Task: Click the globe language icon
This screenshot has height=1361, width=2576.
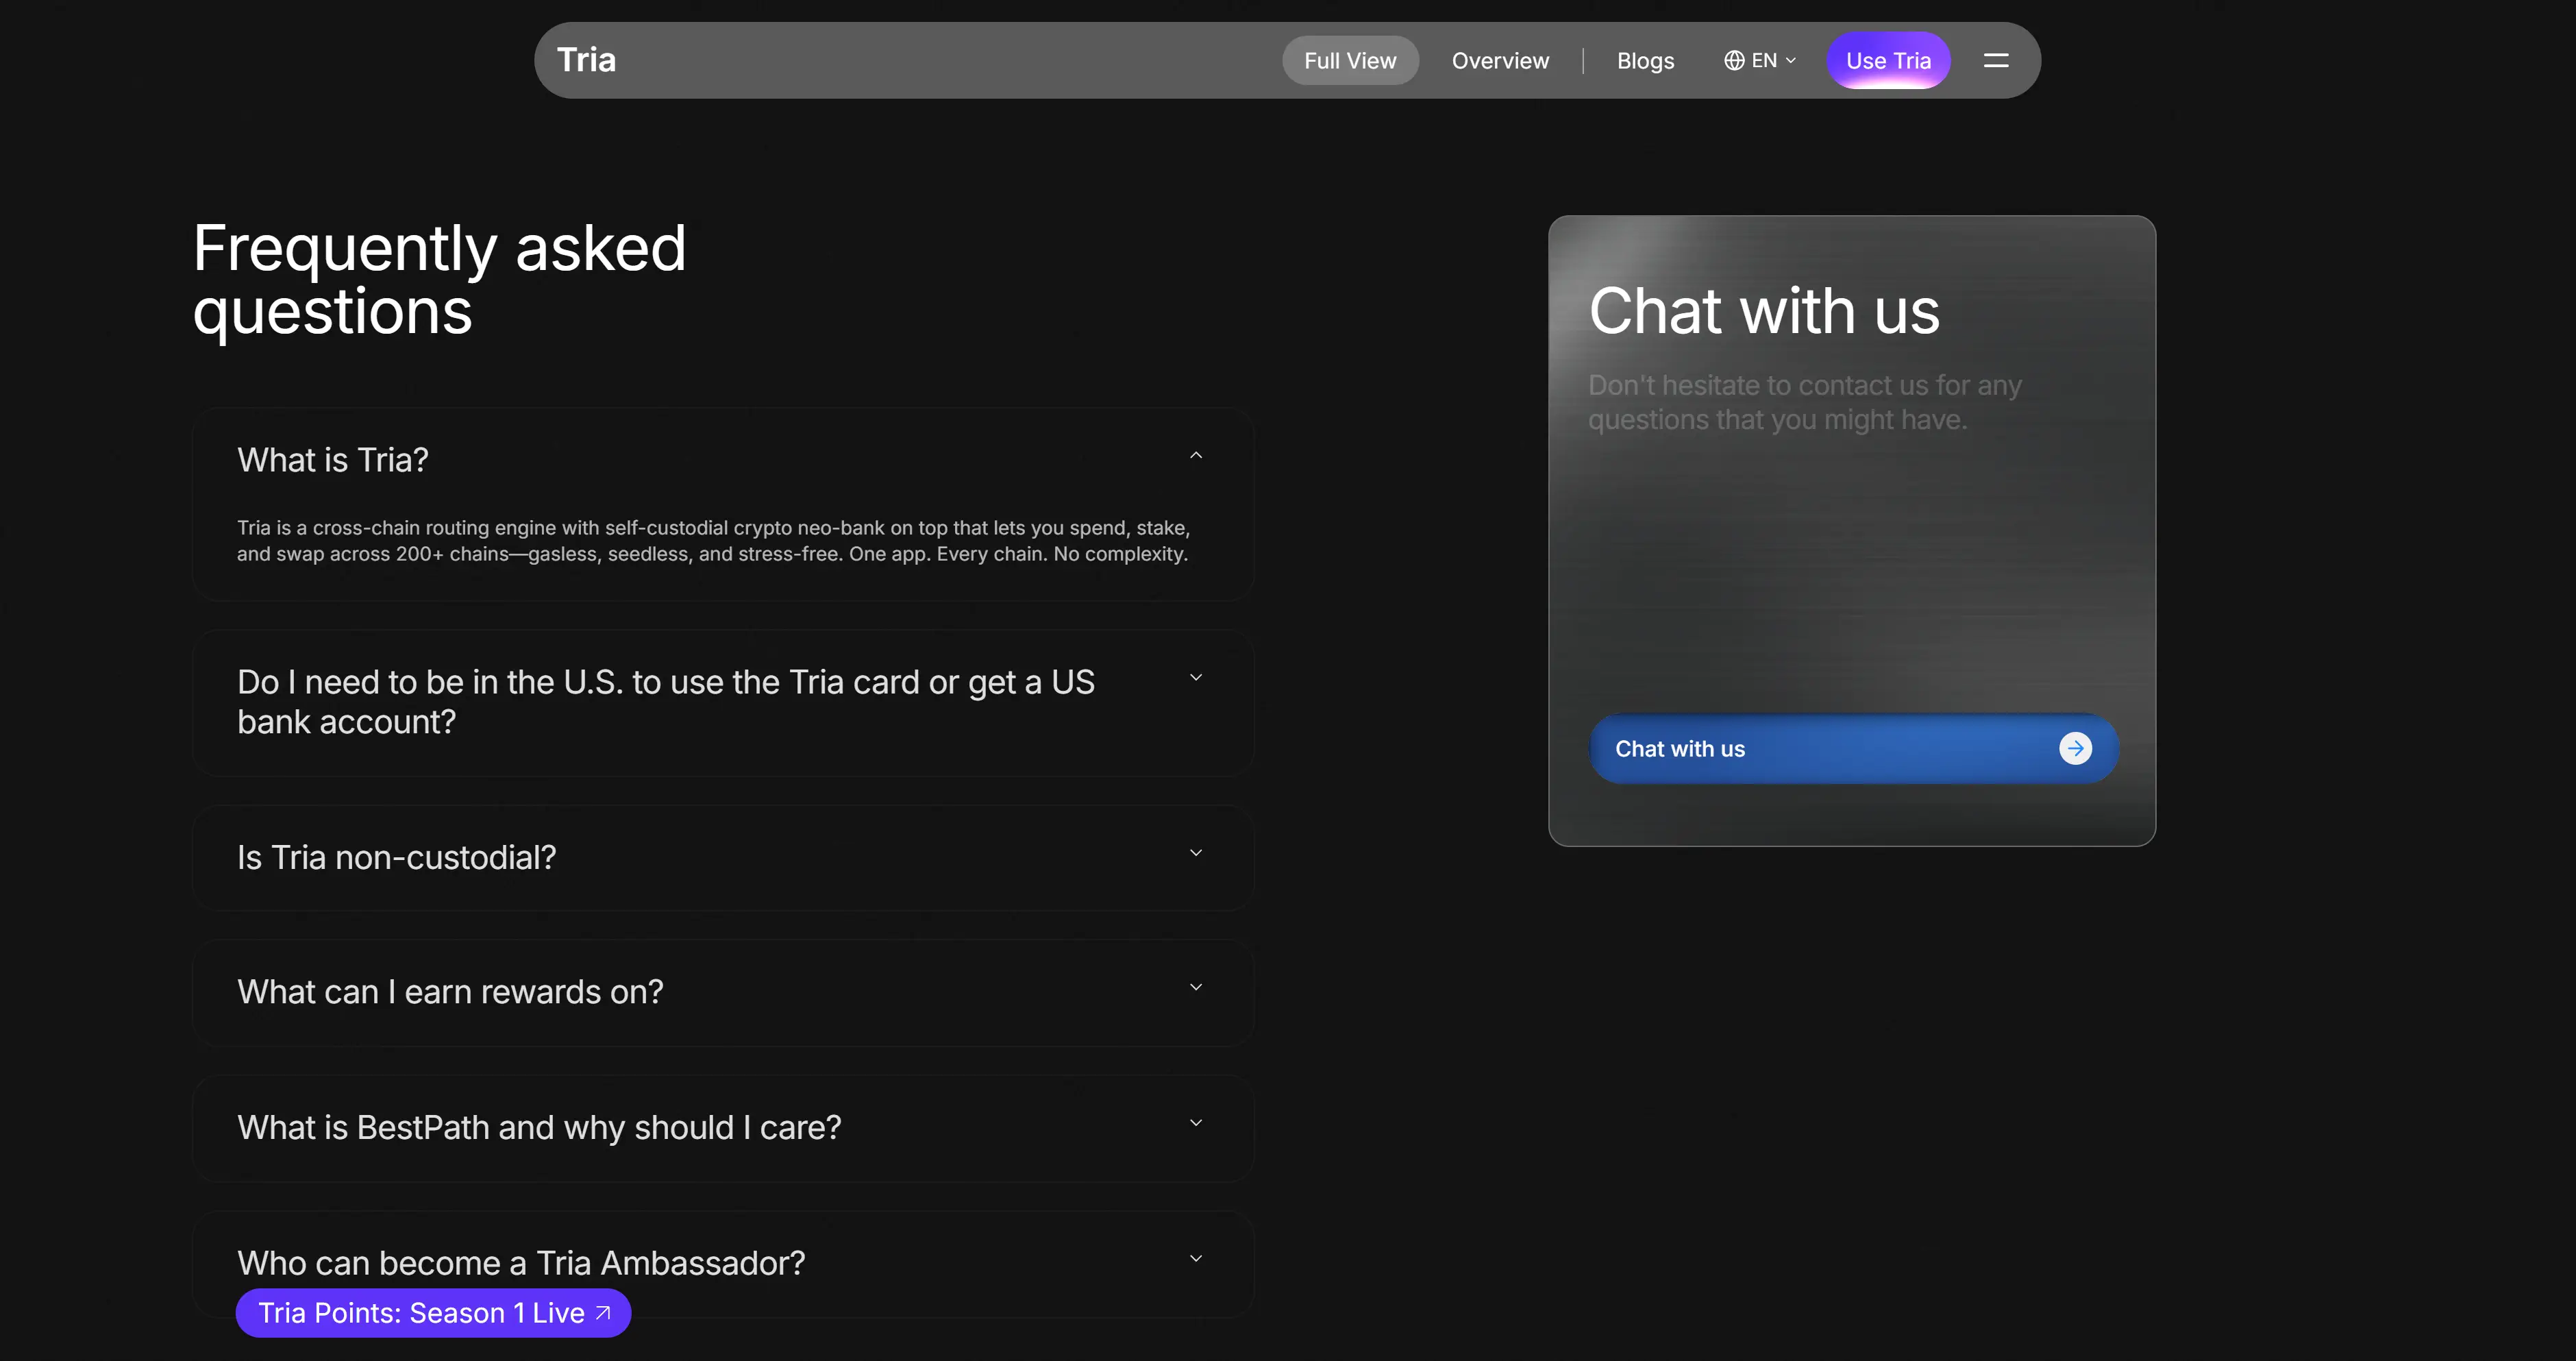Action: (x=1734, y=61)
